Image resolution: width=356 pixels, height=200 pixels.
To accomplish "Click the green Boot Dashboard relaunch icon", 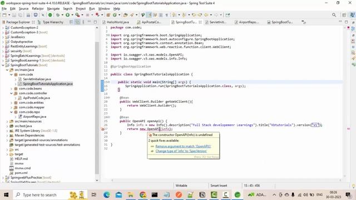I will (50, 15).
